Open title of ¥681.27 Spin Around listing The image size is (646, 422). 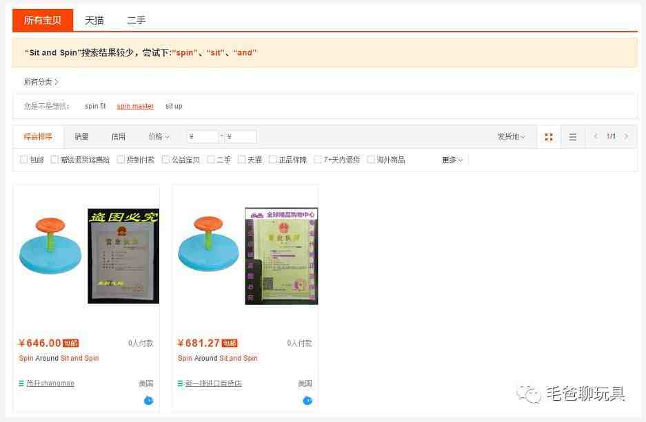click(218, 358)
